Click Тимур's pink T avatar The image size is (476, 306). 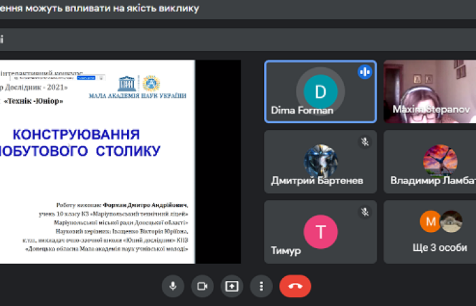(320, 231)
